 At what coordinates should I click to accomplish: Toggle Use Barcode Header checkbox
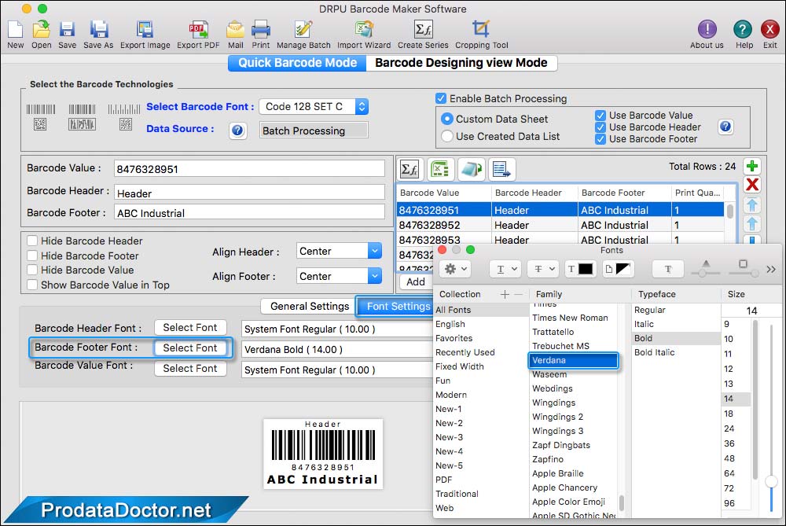[x=600, y=127]
